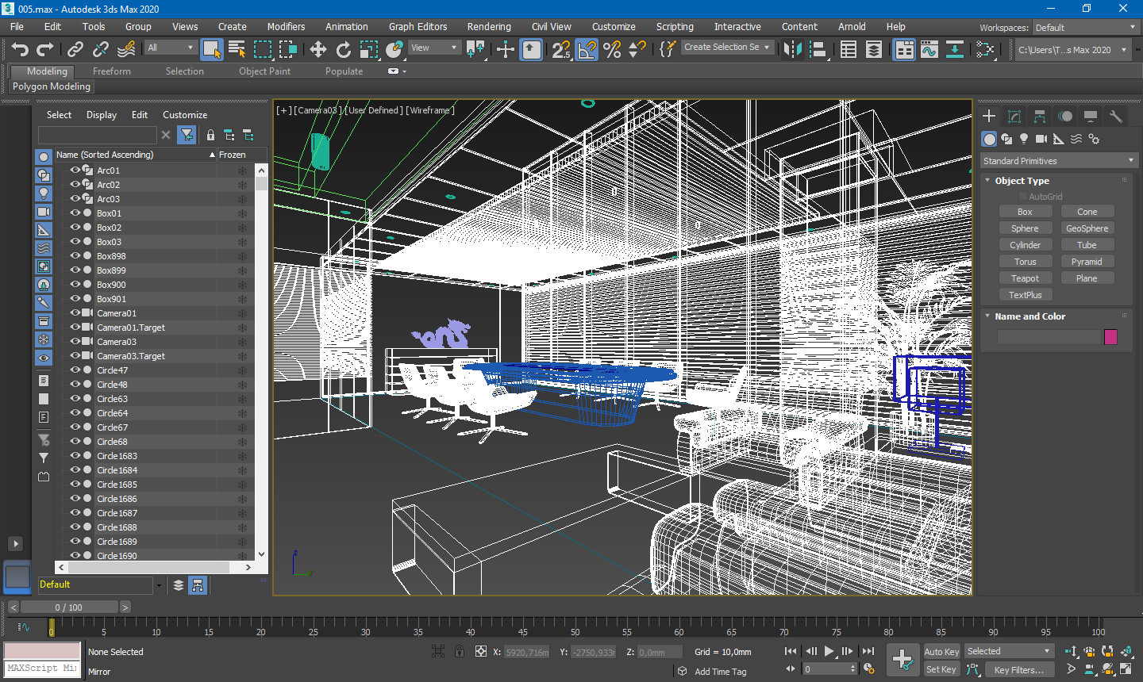
Task: Open the Key Filters dialog button
Action: point(1018,670)
